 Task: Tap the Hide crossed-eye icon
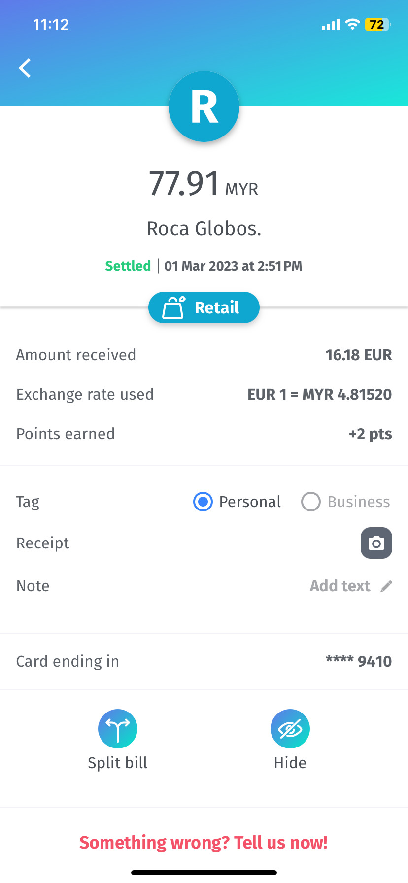(x=290, y=728)
